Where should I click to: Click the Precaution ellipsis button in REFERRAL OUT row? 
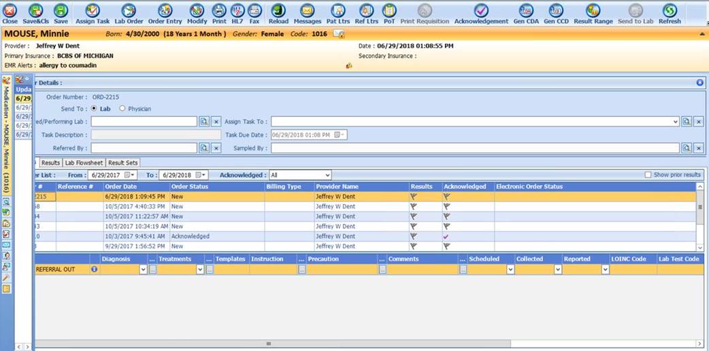[382, 269]
